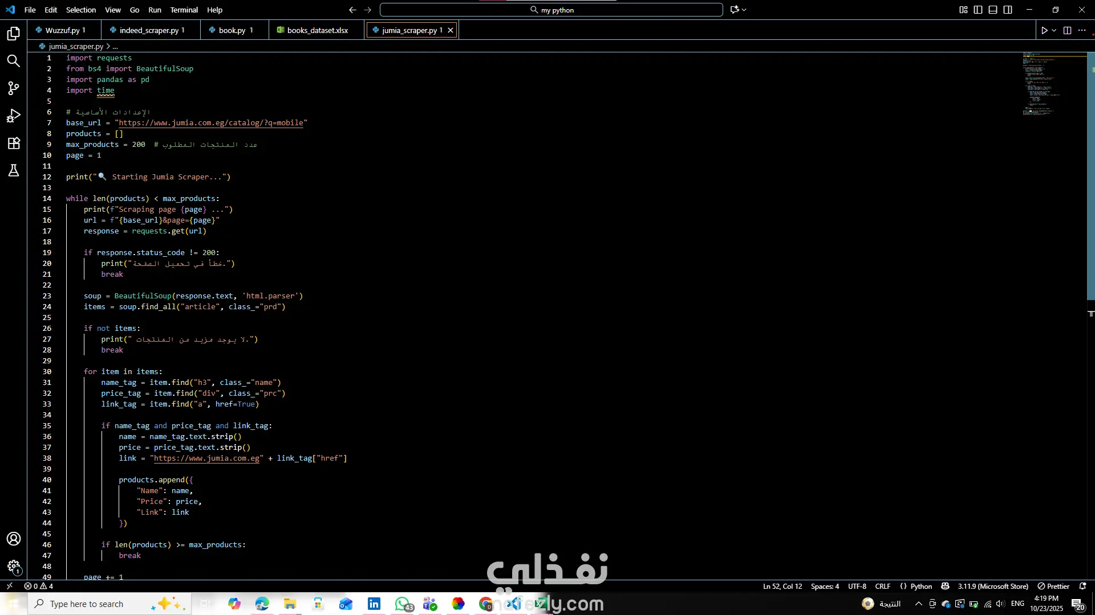Toggle Secondary Side Bar layout button
Screen dimensions: 1095x615
point(1008,10)
